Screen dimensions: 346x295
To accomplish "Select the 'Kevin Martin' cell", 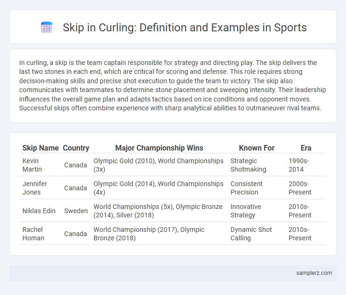I will coord(40,165).
